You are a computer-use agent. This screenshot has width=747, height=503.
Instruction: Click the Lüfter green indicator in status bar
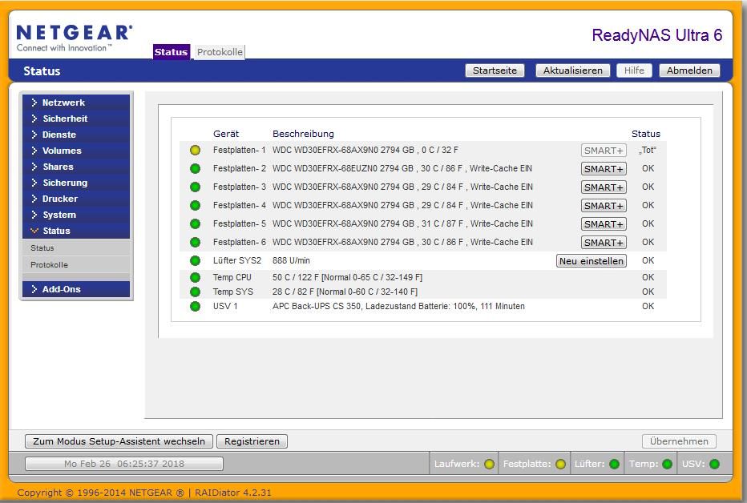click(x=614, y=464)
